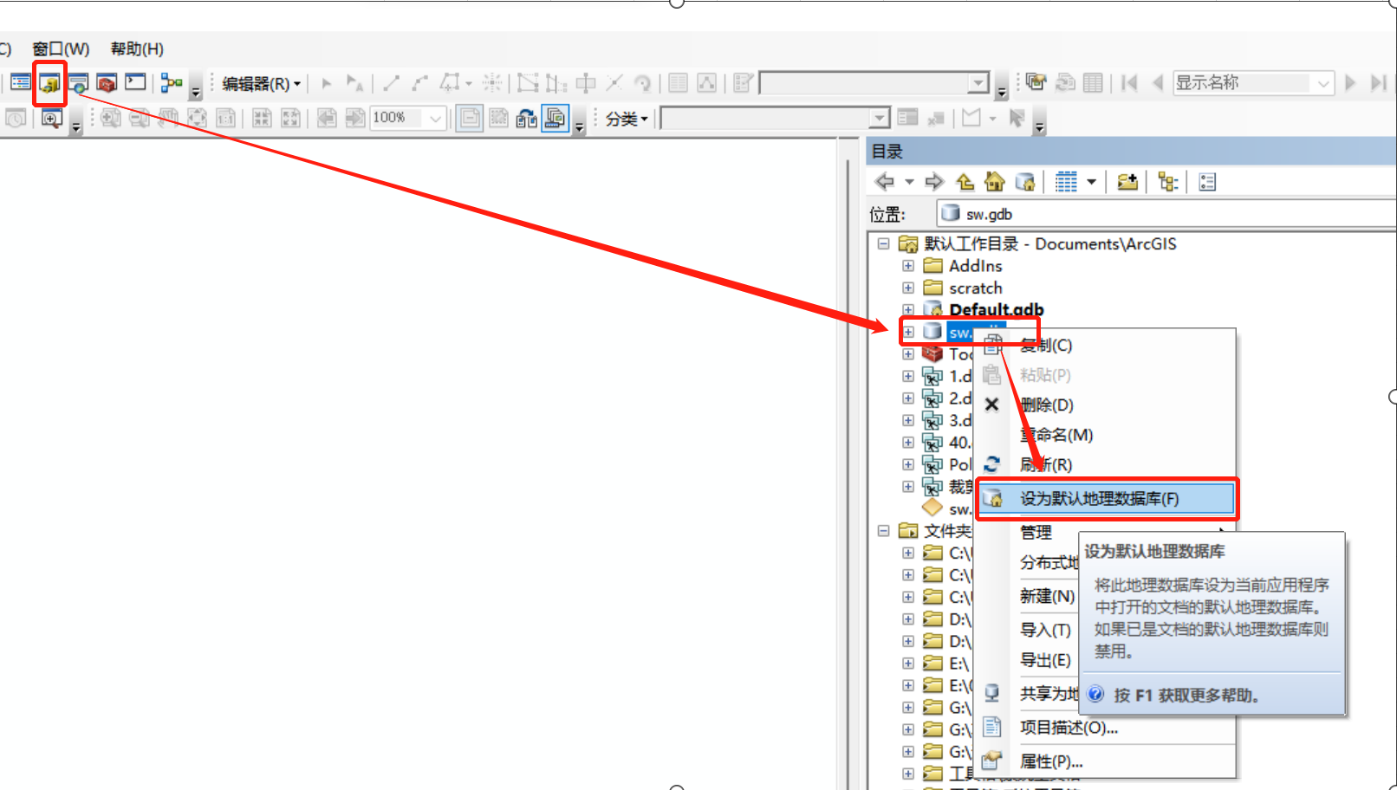Viewport: 1397px width, 790px height.
Task: Click the Catalog window toolbar icon
Action: coord(49,83)
